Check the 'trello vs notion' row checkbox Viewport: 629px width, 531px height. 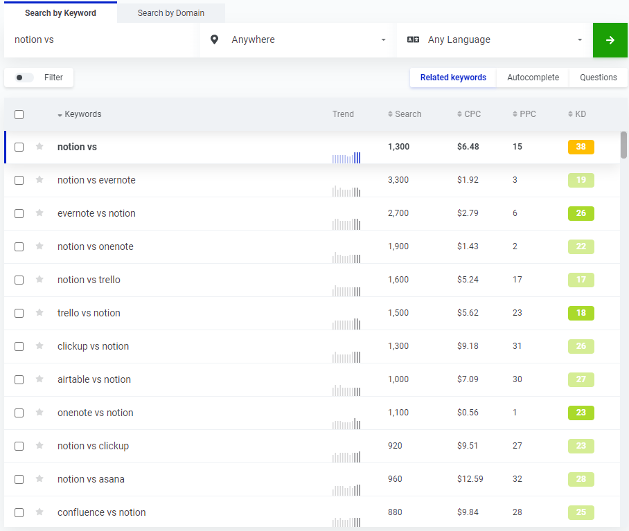click(x=19, y=314)
